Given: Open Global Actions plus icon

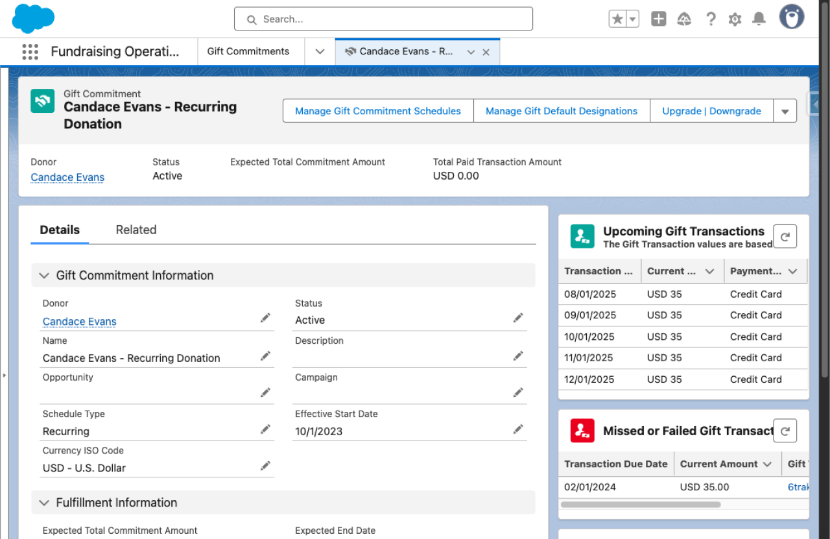Looking at the screenshot, I should 658,19.
